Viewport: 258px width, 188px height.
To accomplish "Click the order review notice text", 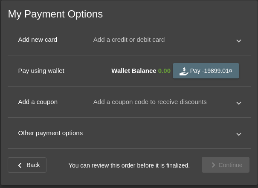I will click(x=129, y=165).
